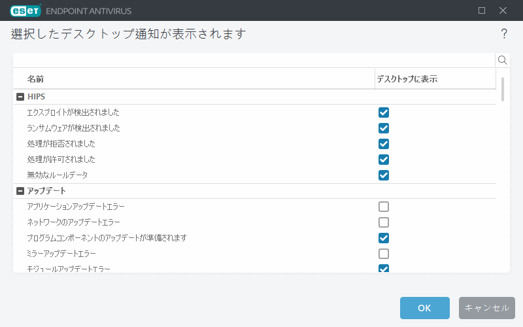Uncheck 処理が拒否されました checkbox
The width and height of the screenshot is (523, 327).
(384, 144)
